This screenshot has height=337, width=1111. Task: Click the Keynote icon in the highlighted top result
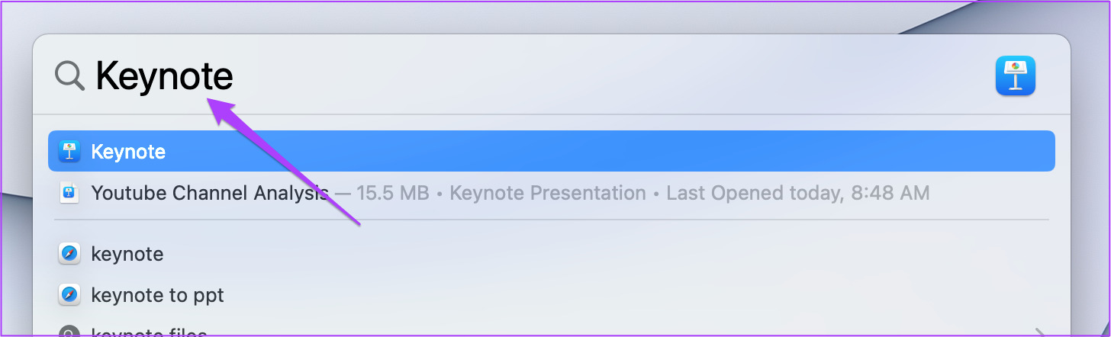click(69, 151)
